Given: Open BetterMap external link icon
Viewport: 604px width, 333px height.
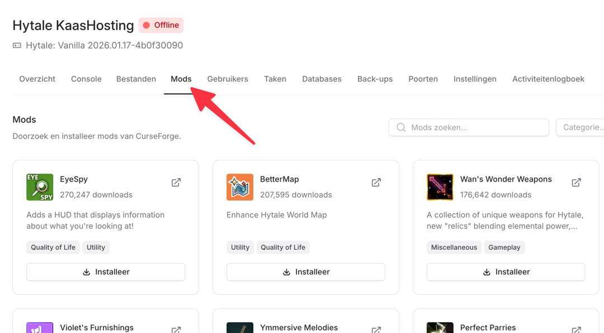Looking at the screenshot, I should click(x=376, y=183).
